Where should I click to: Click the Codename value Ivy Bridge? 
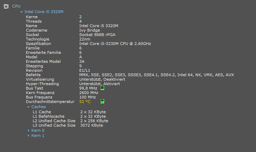(90, 30)
